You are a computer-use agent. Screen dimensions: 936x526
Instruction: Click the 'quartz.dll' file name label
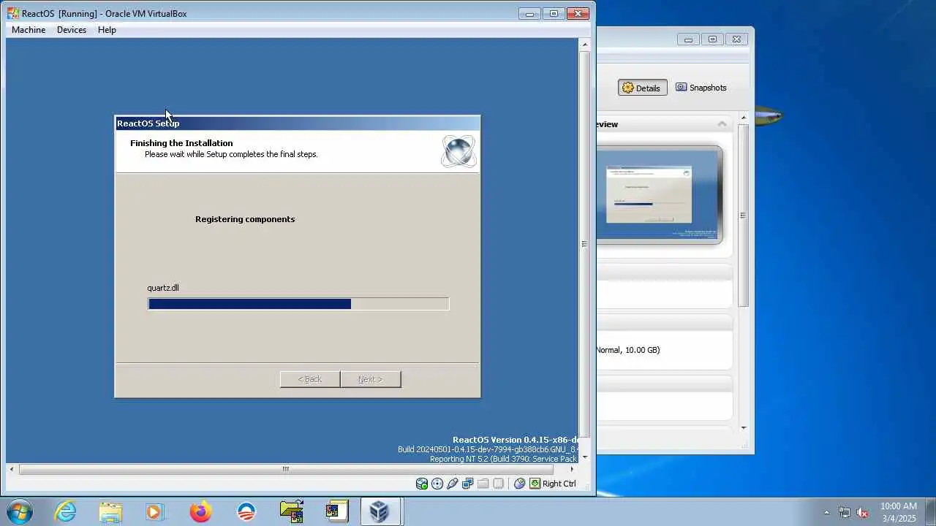pyautogui.click(x=163, y=288)
